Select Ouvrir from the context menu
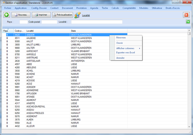 (120, 43)
